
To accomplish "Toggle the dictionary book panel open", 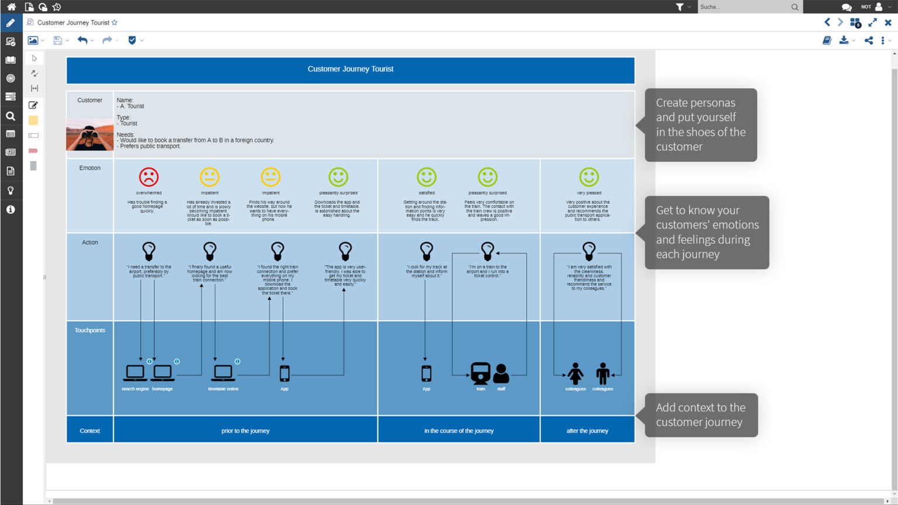I will click(826, 40).
